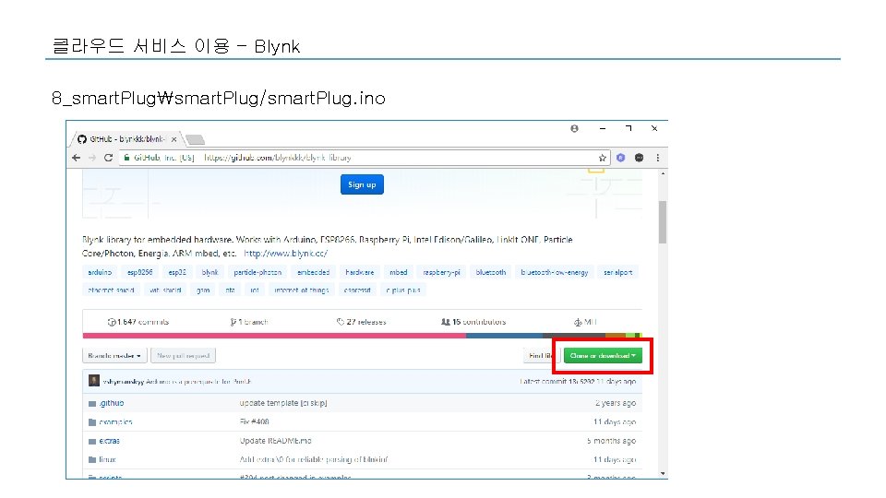Close the GitHub blynkkk tab
This screenshot has width=886, height=498.
(174, 139)
